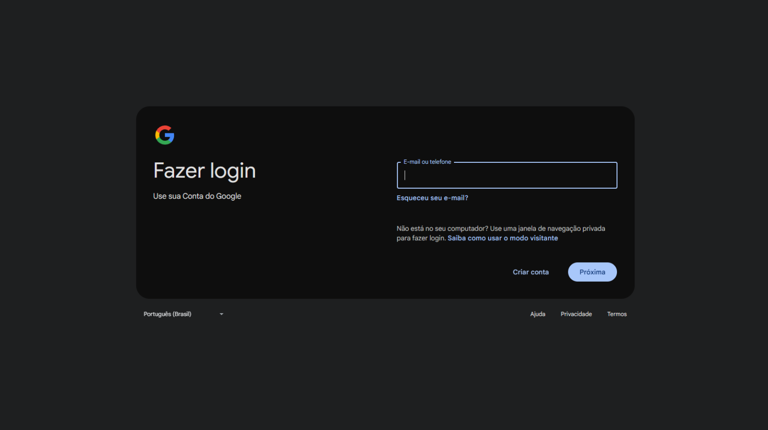Screen dimensions: 768x430
Task: Follow 'Saiba como usar o modo visitante'
Action: coord(502,238)
